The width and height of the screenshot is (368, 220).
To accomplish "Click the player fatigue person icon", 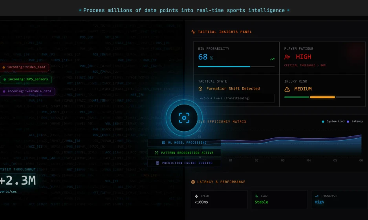I will [287, 57].
